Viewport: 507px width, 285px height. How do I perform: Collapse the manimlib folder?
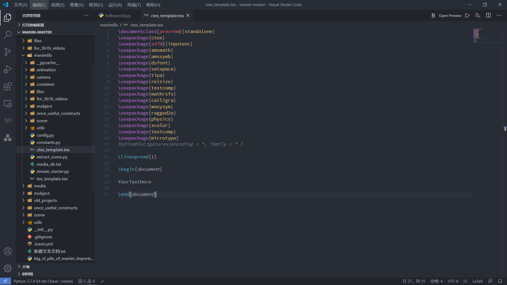click(55, 55)
